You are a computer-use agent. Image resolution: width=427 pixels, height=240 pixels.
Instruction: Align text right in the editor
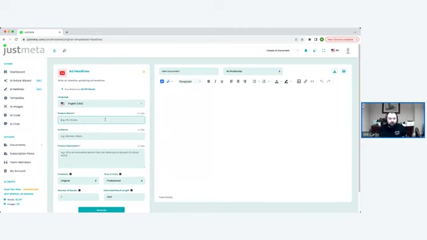(245, 81)
